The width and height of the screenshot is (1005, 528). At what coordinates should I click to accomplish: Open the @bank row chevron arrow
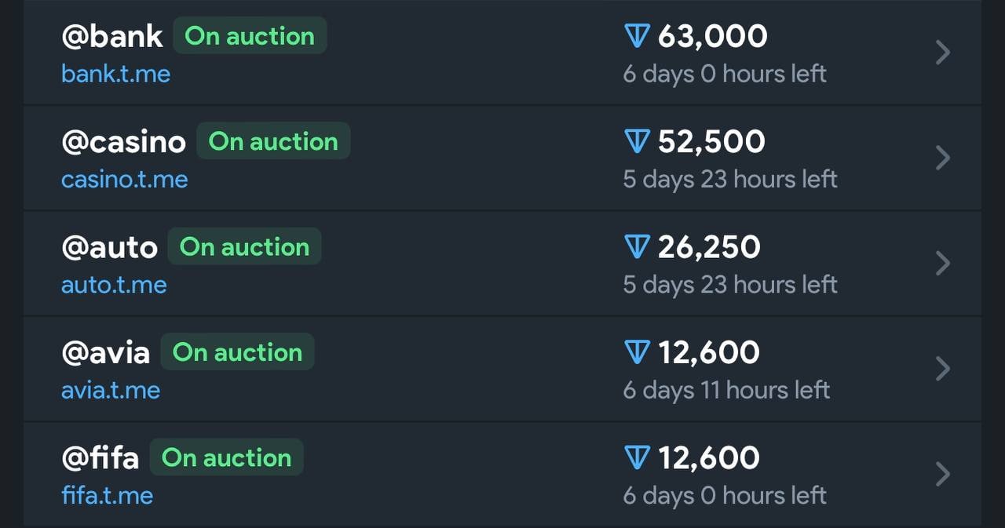[943, 53]
